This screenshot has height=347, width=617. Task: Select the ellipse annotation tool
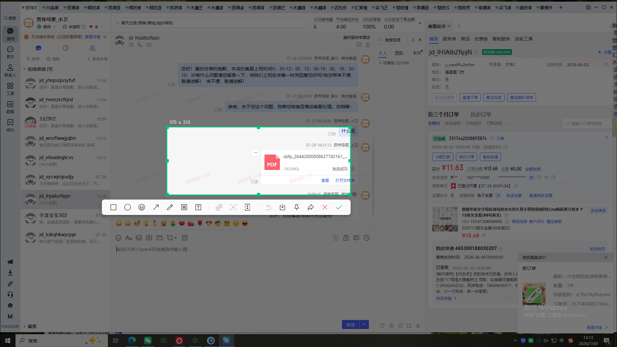(x=128, y=207)
